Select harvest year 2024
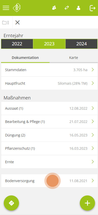The image size is (98, 215). [x=81, y=44]
